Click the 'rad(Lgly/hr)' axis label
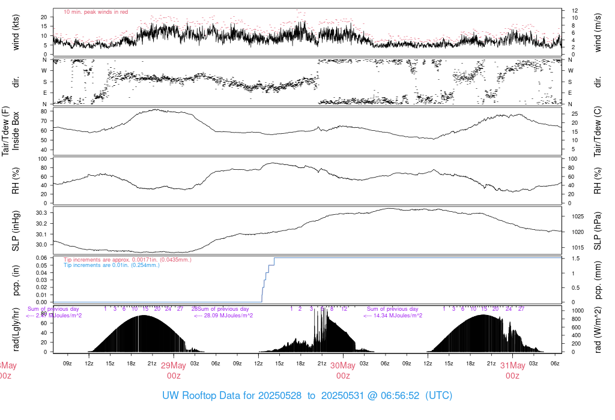The height and width of the screenshot is (420, 615). point(16,329)
